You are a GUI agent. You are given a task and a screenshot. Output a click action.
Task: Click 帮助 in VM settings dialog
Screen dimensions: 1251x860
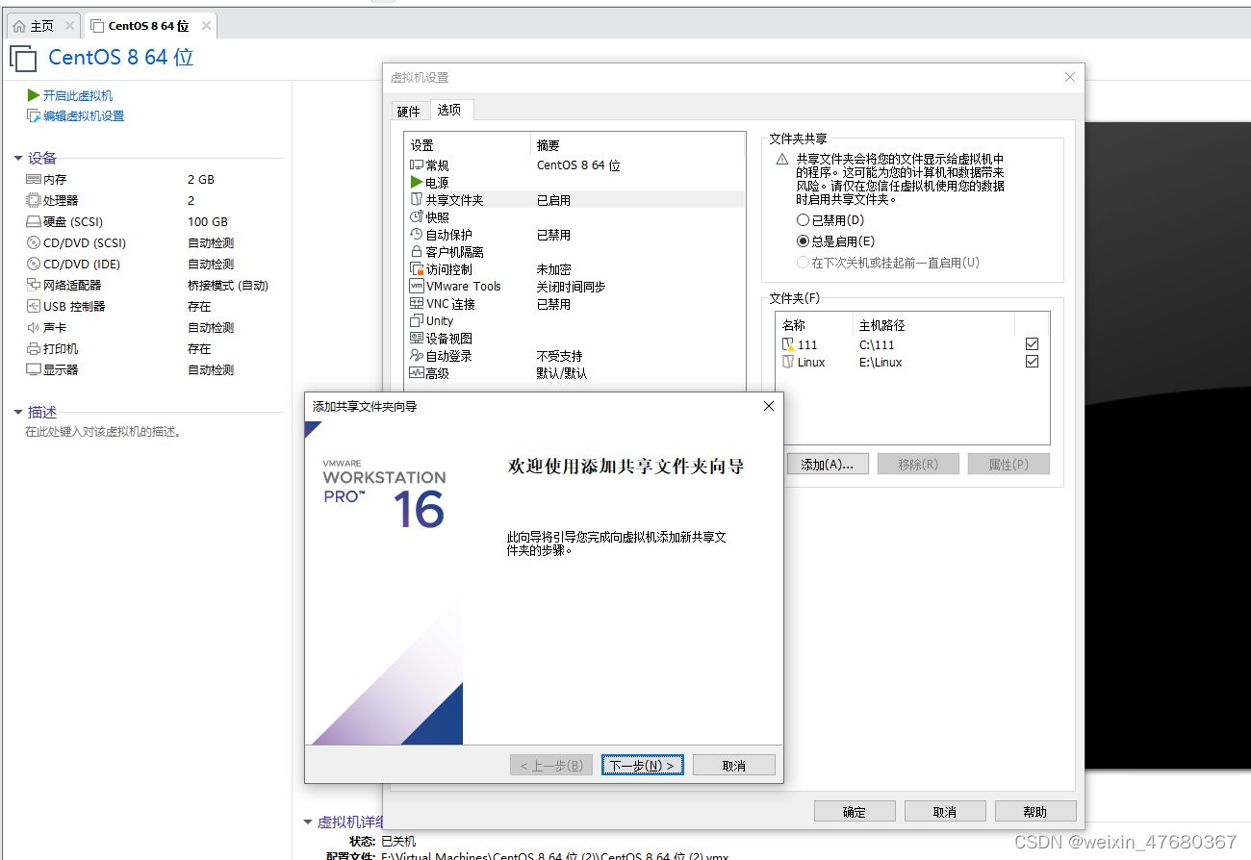click(1035, 812)
